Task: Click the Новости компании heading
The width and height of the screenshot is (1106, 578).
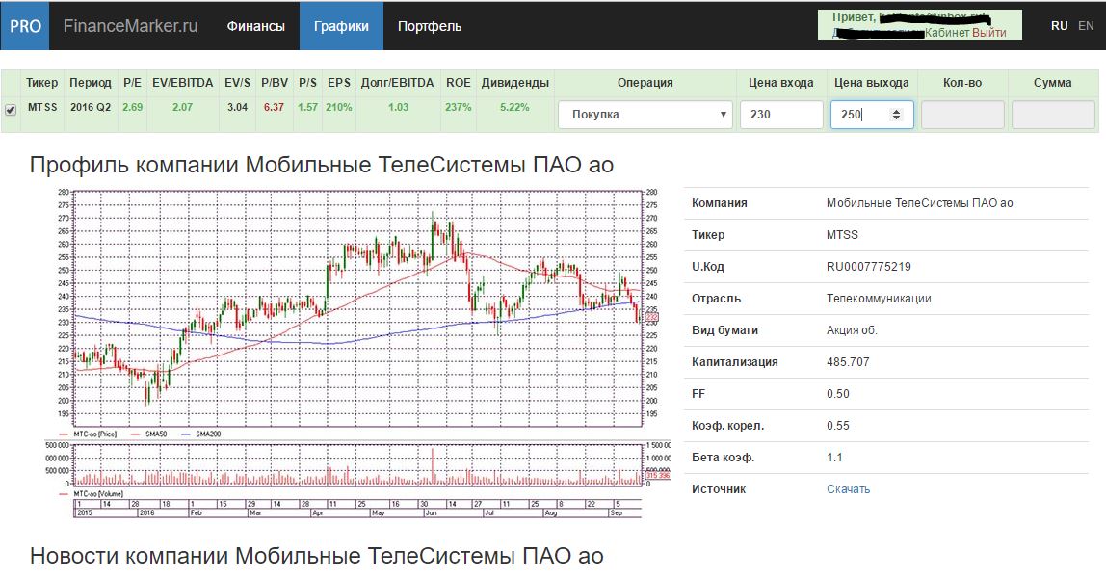Action: point(317,556)
